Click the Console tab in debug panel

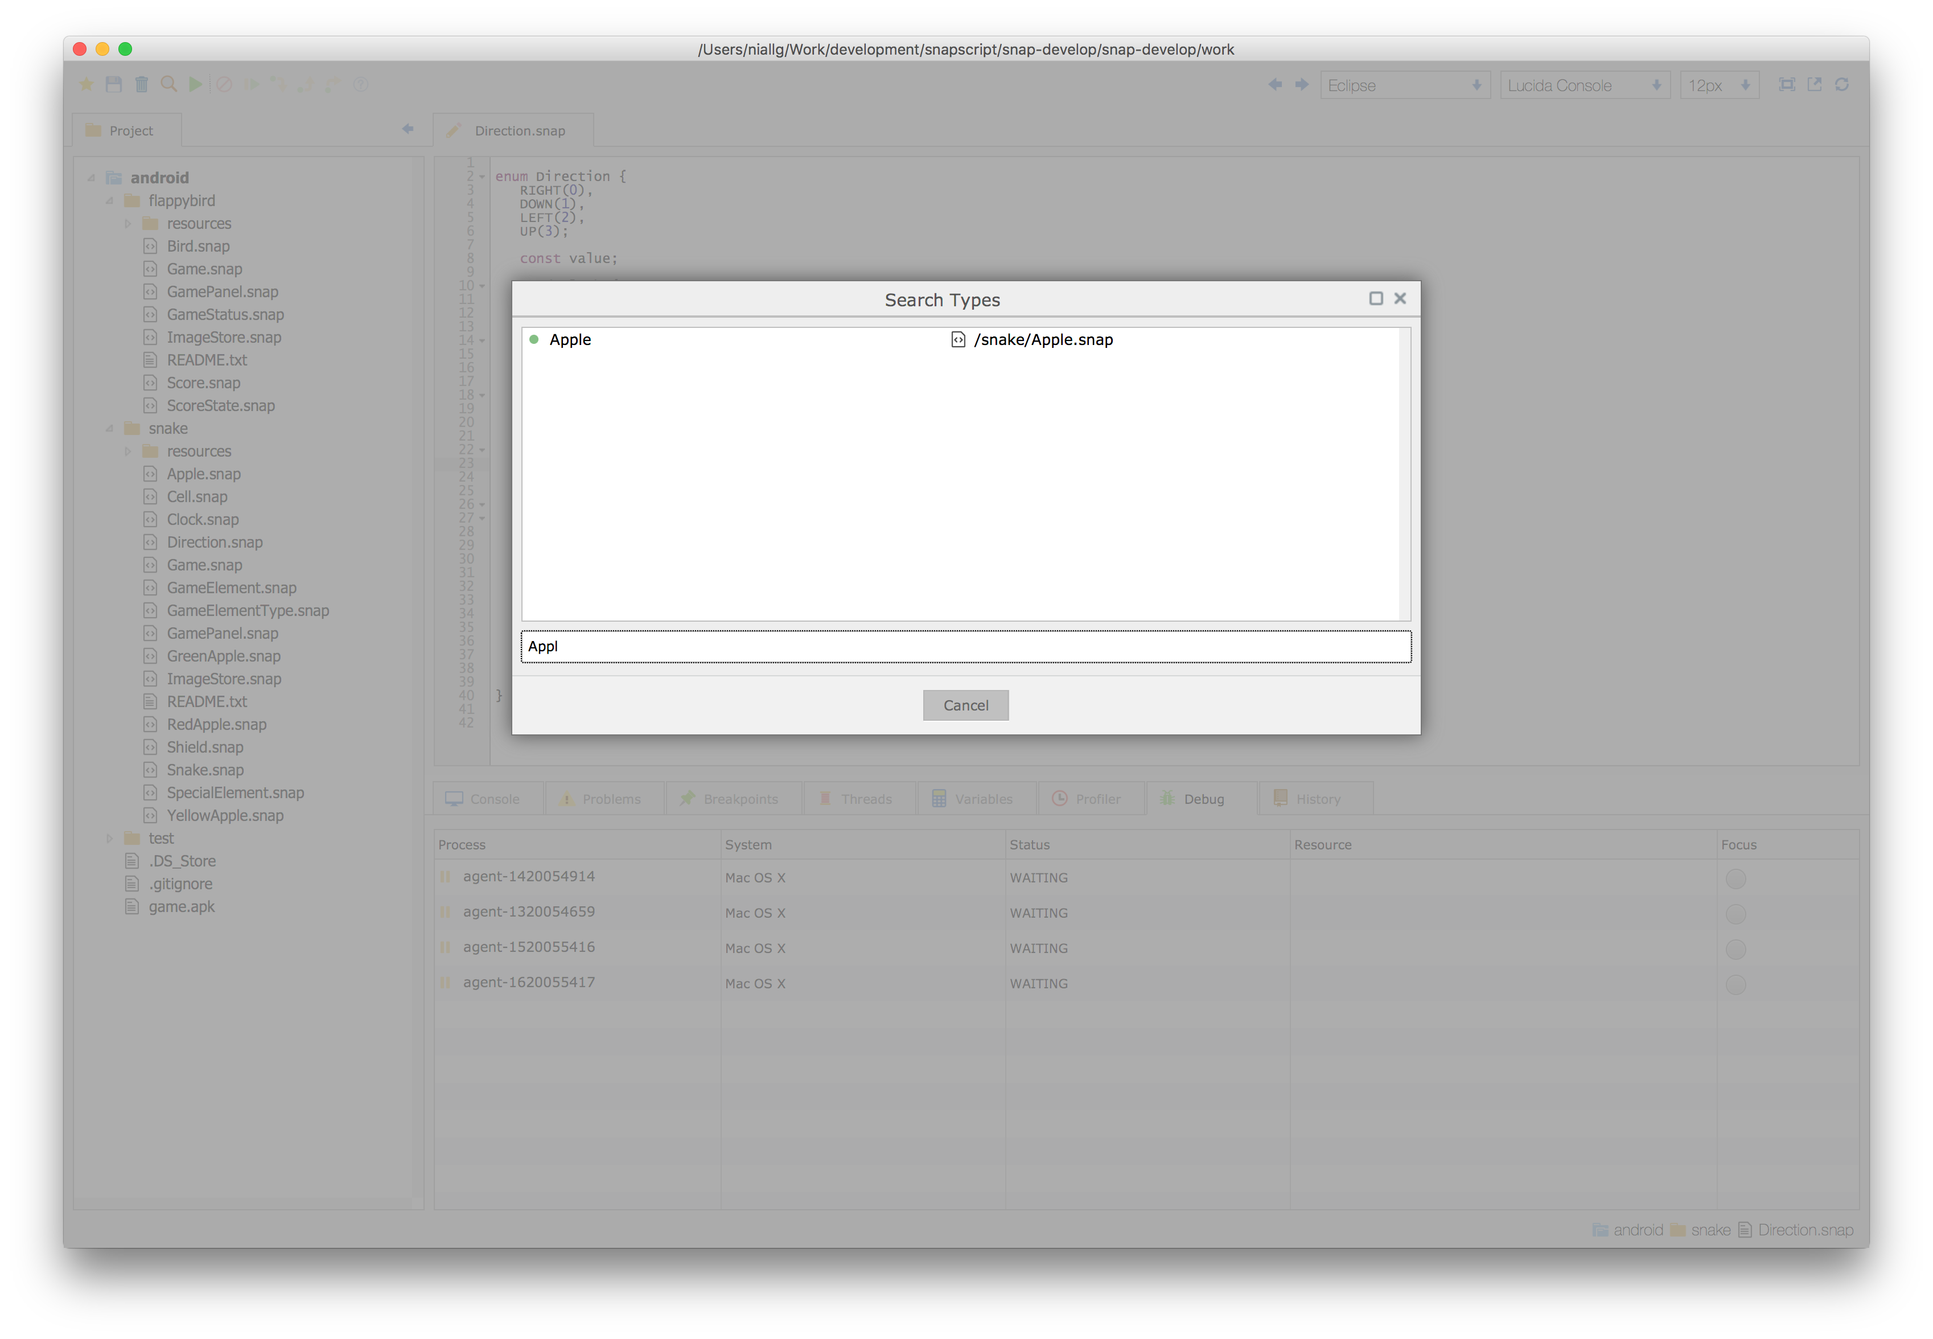point(483,798)
